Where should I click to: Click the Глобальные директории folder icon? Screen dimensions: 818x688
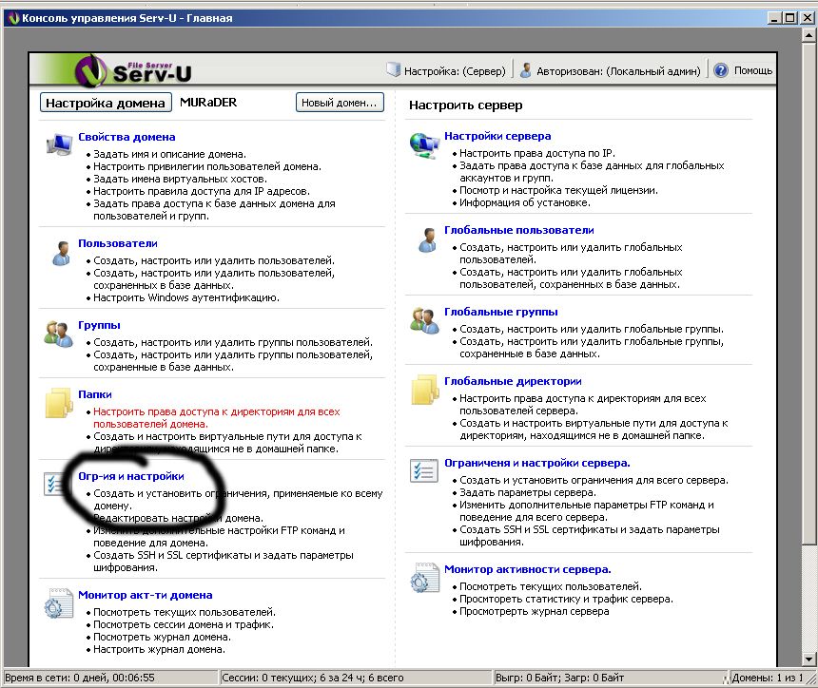point(424,390)
